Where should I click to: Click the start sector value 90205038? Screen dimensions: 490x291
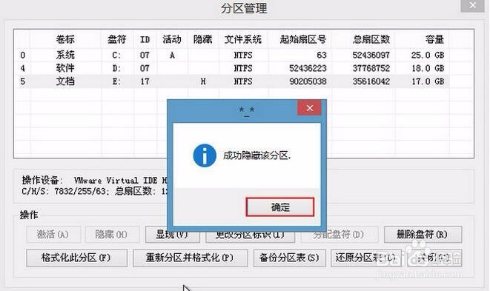(x=308, y=81)
